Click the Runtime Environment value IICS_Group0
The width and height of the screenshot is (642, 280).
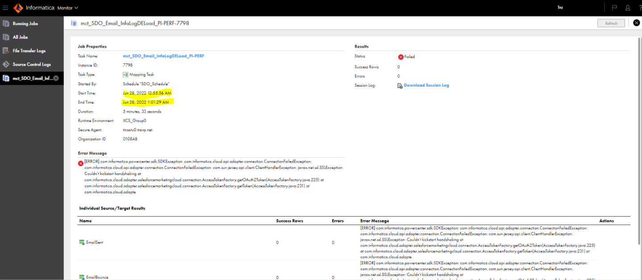coord(135,121)
